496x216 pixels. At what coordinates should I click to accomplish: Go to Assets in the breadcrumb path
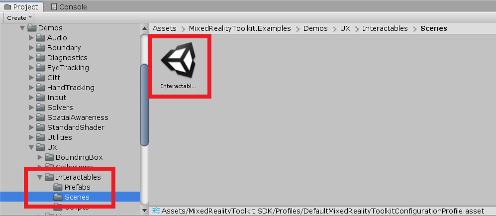click(165, 28)
